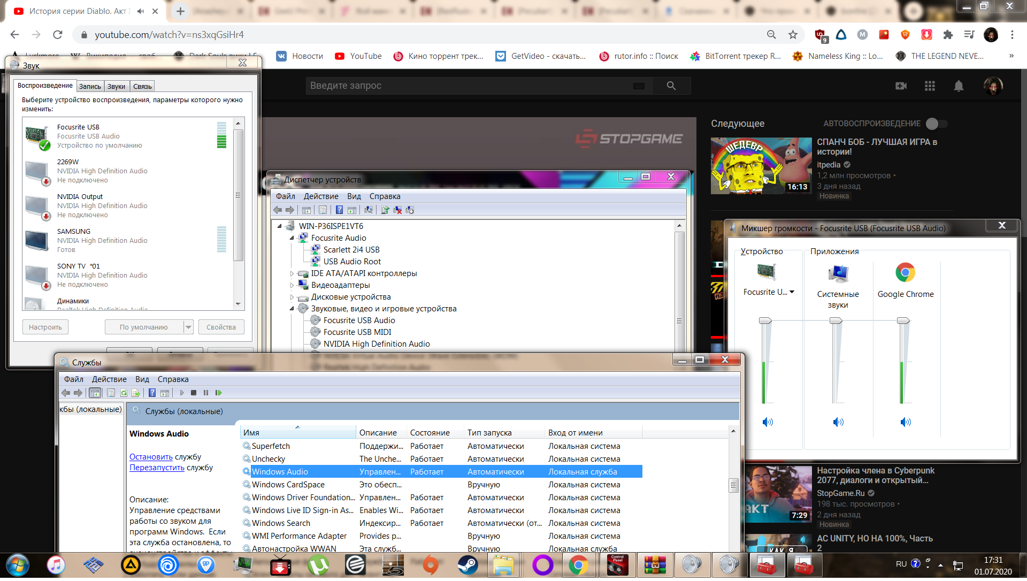1027x581 pixels.
Task: Switch to Звуки tab in Sound dialog
Action: coord(116,86)
